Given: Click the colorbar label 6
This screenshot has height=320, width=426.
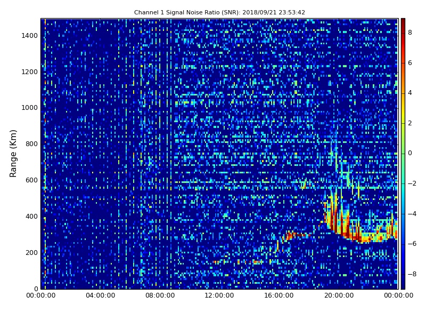Looking at the screenshot, I should coord(410,63).
